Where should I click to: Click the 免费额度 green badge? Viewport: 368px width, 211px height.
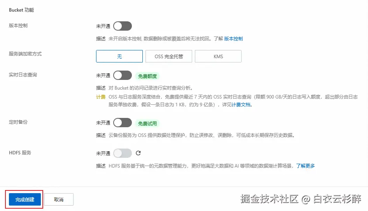[147, 76]
